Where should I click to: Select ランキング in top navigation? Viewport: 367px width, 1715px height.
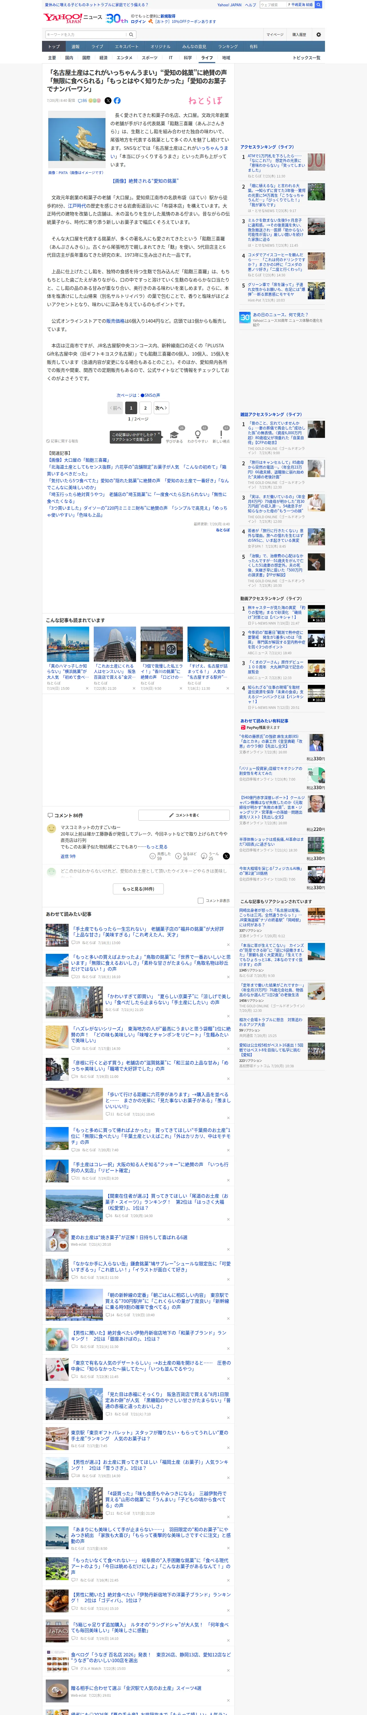228,47
